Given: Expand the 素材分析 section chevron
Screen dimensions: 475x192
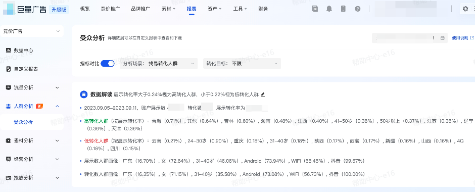Looking at the screenshot, I should (x=57, y=140).
